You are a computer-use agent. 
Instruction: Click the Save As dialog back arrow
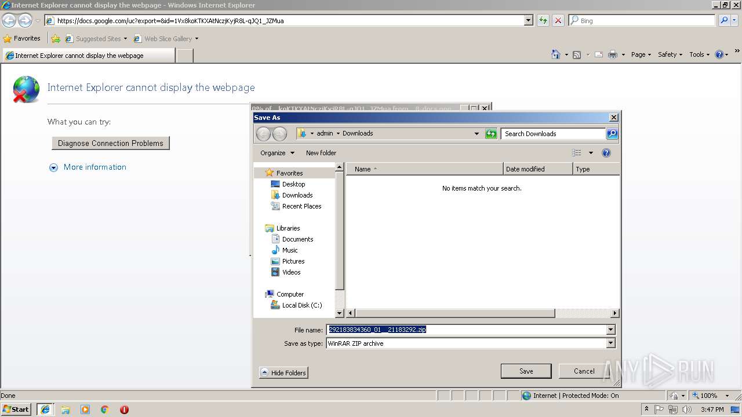pos(263,134)
